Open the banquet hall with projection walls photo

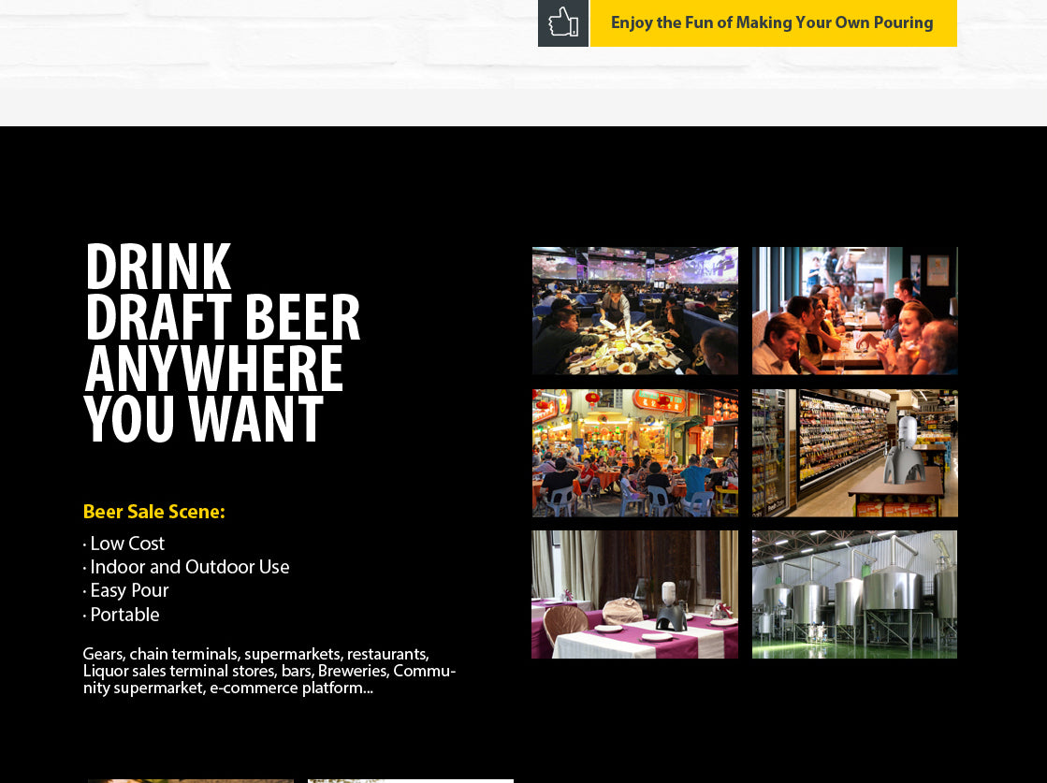(634, 311)
